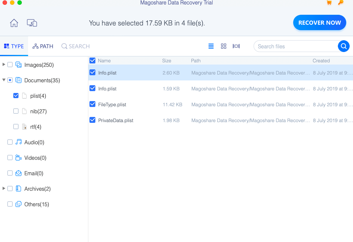The image size is (353, 242).
Task: Click the key activation icon
Action: coord(341,3)
